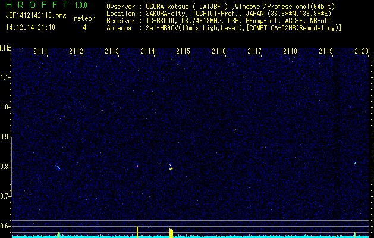
Task: Click the Receiver line IC-R8500 53.74918MHz
Action: [x=218, y=21]
